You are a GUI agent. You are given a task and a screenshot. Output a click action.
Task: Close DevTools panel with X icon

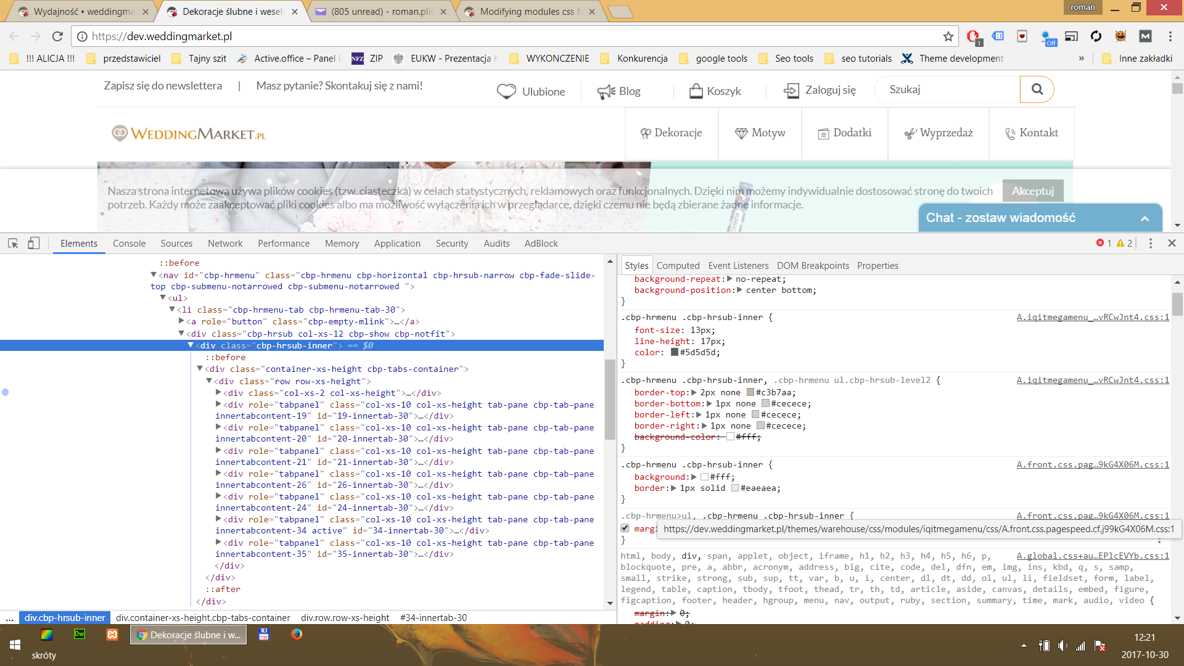[1172, 244]
